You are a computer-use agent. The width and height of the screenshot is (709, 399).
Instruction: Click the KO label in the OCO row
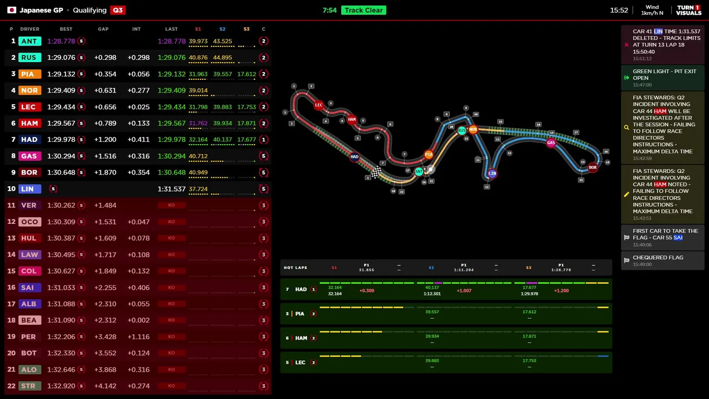[171, 222]
